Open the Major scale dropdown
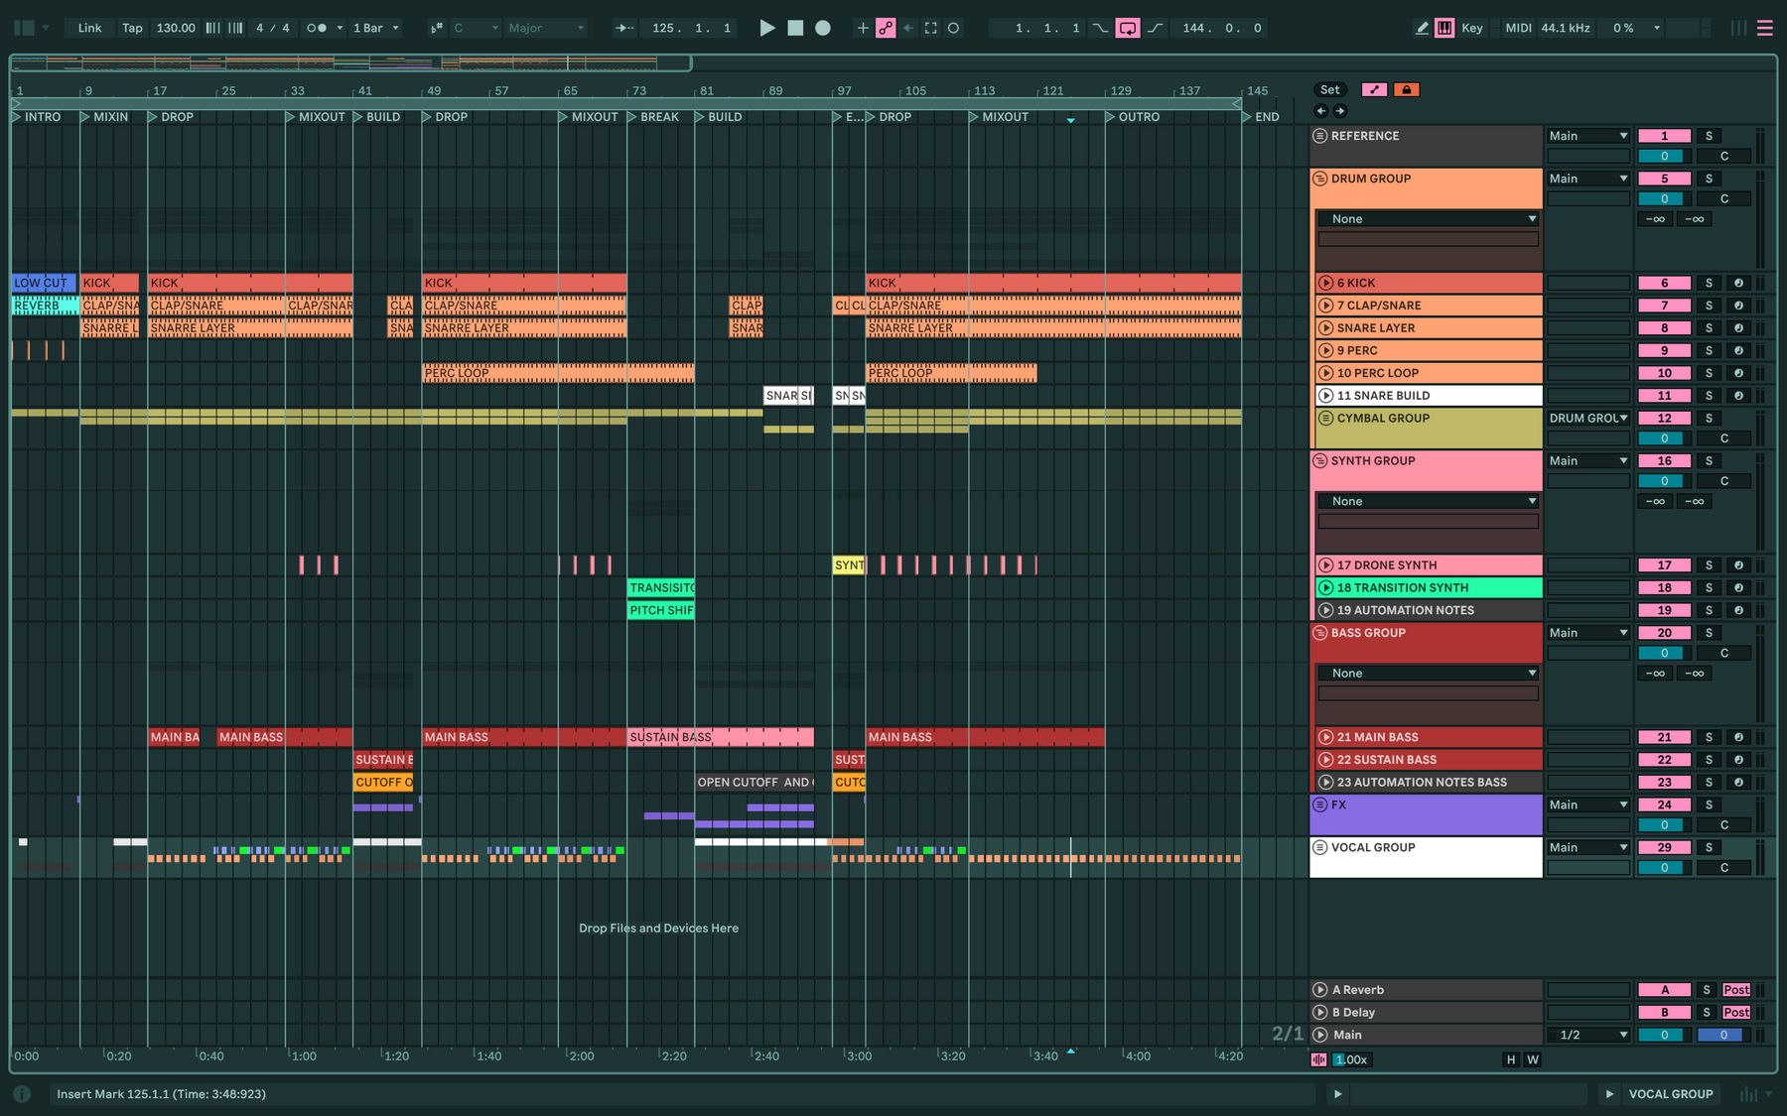This screenshot has height=1116, width=1787. (x=546, y=28)
